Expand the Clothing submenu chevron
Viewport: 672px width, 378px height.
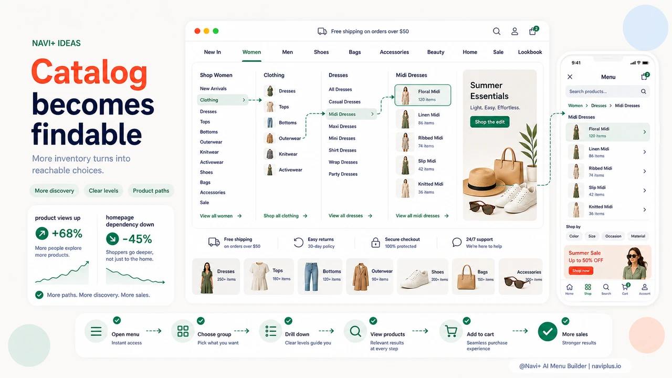244,100
